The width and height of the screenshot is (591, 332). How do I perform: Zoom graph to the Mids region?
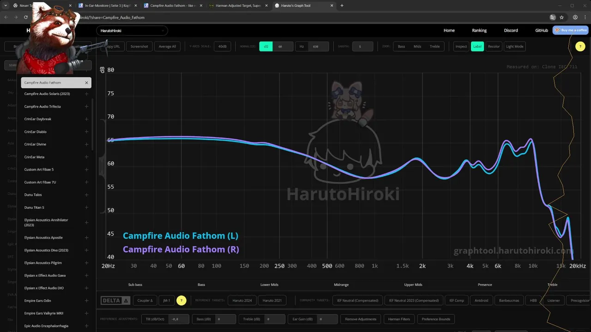click(417, 47)
